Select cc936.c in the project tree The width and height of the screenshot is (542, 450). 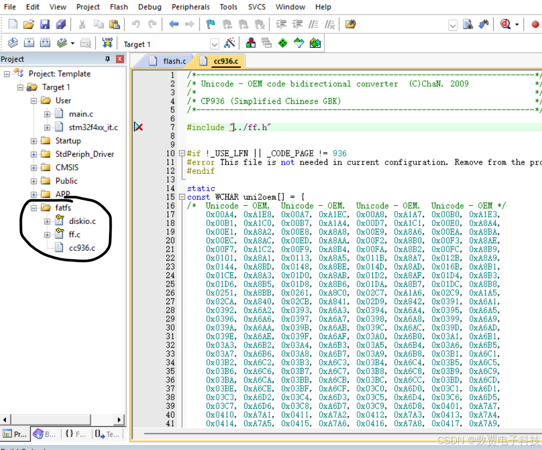(x=82, y=248)
